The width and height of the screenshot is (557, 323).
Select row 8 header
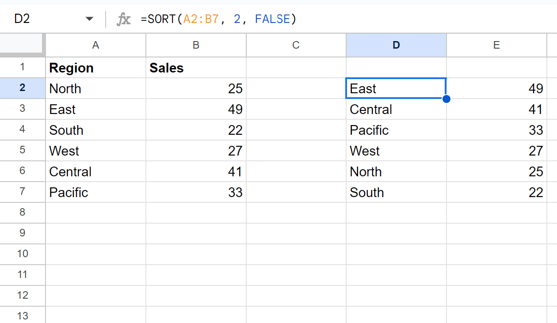(x=23, y=213)
